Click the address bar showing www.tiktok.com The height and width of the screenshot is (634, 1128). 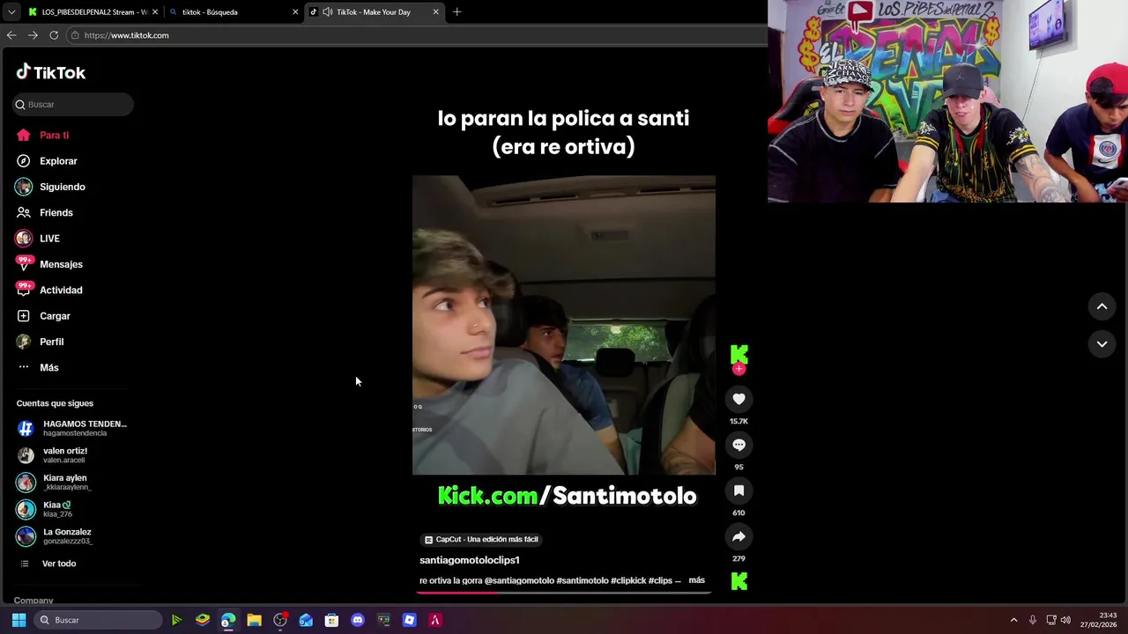[417, 35]
